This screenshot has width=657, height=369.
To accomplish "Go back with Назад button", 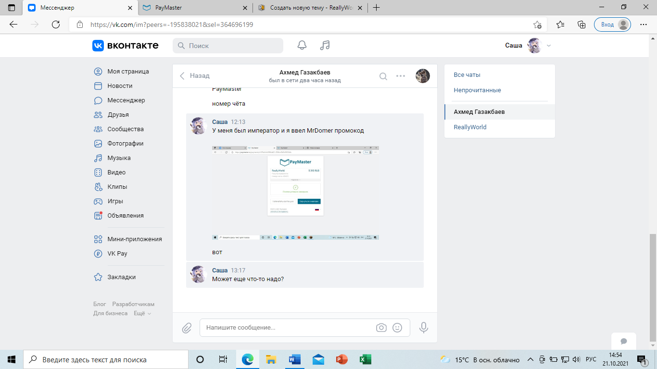I will 195,76.
